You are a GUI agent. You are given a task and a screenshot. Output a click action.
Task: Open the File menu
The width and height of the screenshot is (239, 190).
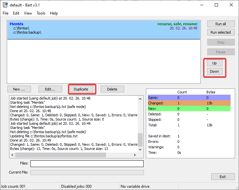(x=5, y=13)
